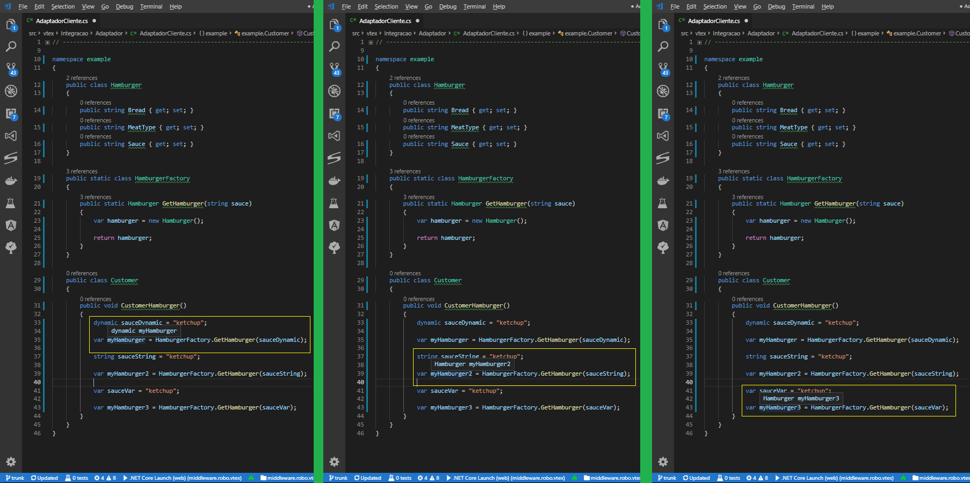Open the Debug view in the left window
Image resolution: width=970 pixels, height=483 pixels.
pyautogui.click(x=11, y=91)
